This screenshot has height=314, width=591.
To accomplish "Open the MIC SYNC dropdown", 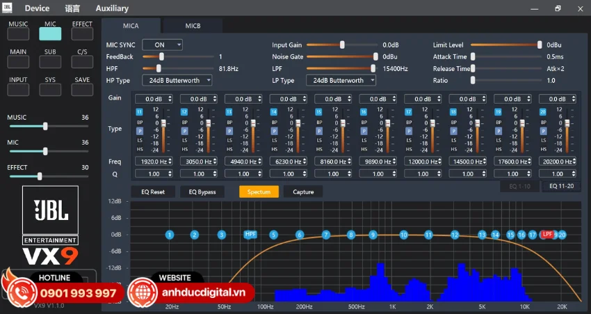I will point(163,45).
